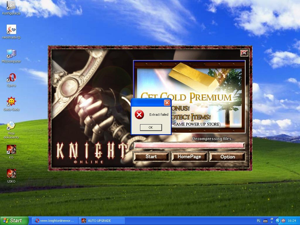Expand hidden tray icons with the chevron

pos(278,221)
